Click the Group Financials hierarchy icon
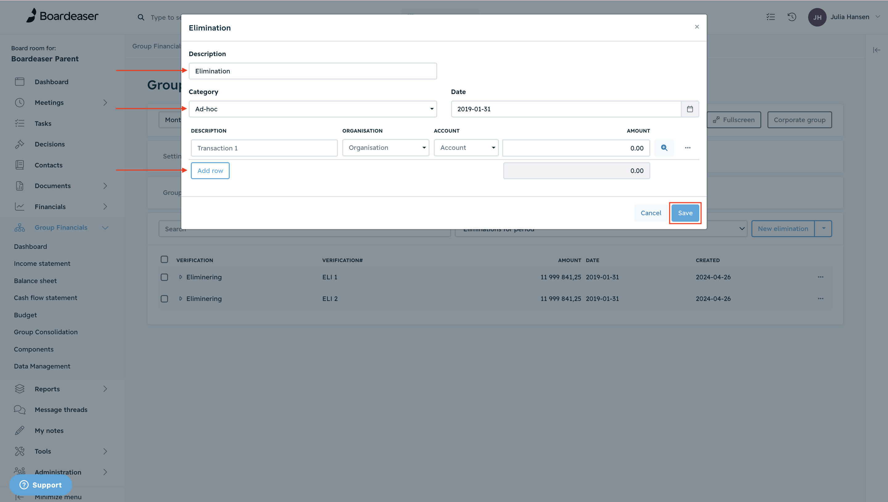Screen dimensions: 888x502 point(20,228)
